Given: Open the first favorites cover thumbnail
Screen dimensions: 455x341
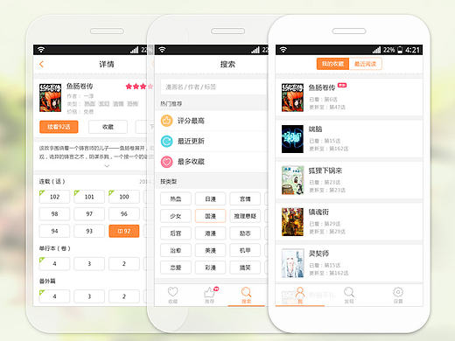Looking at the screenshot, I should pos(292,98).
